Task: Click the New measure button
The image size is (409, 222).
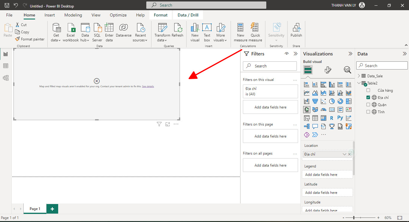Action: (x=240, y=32)
